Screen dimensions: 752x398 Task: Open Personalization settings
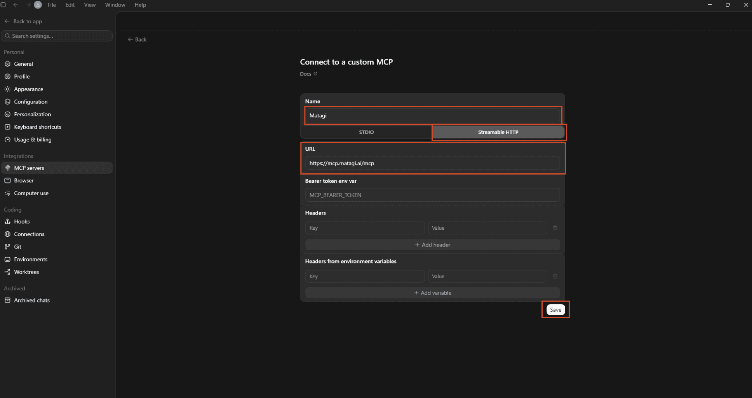(x=57, y=114)
